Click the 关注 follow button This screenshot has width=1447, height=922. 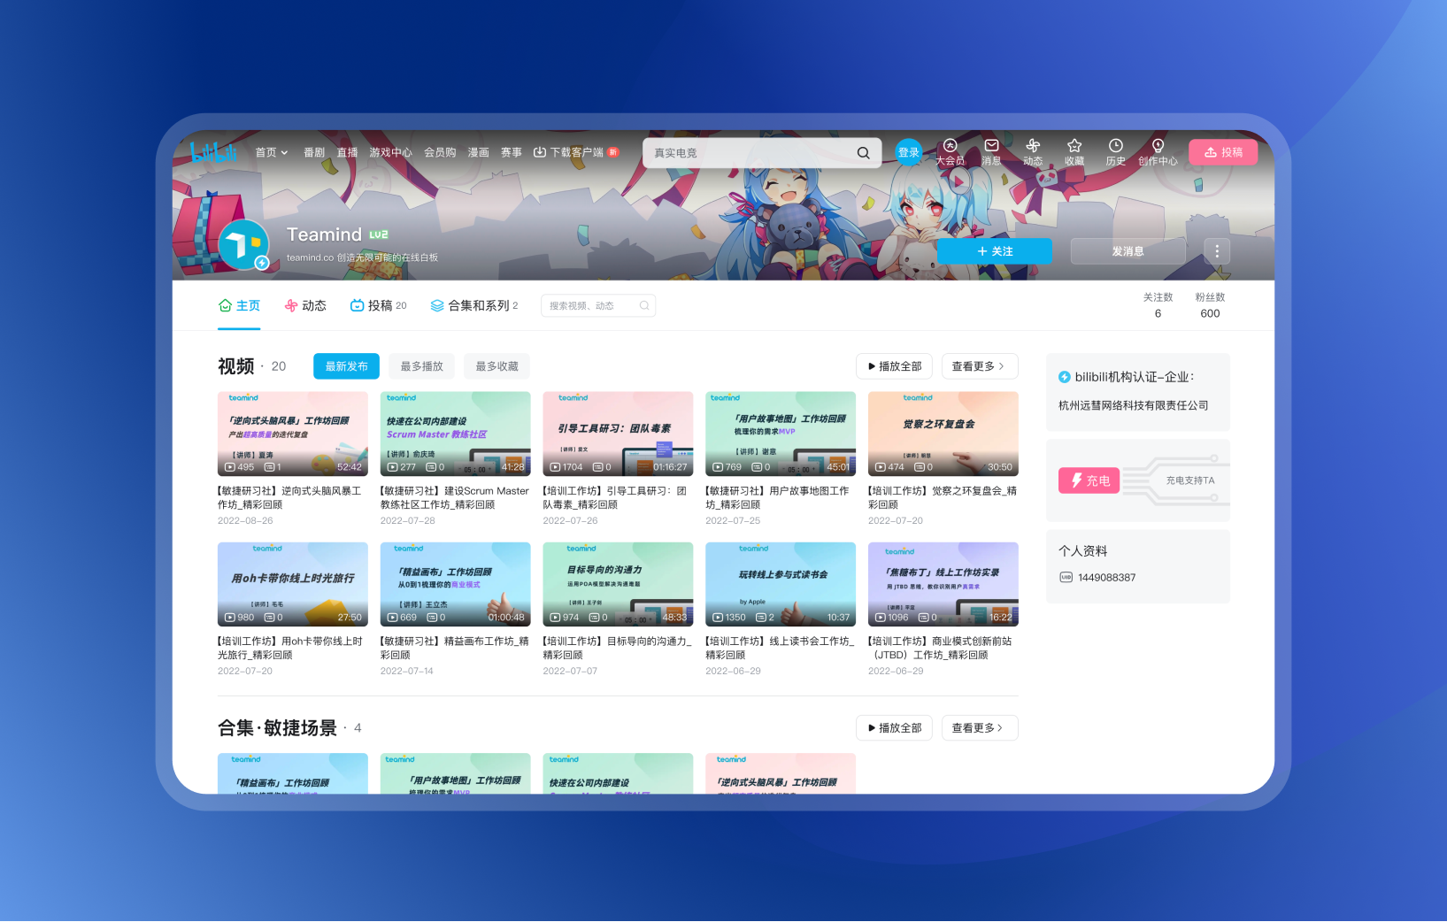[x=995, y=251]
